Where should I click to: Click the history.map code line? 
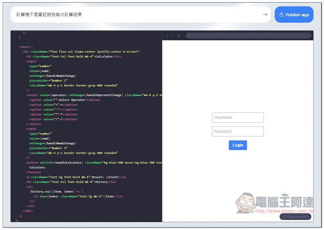pos(56,192)
